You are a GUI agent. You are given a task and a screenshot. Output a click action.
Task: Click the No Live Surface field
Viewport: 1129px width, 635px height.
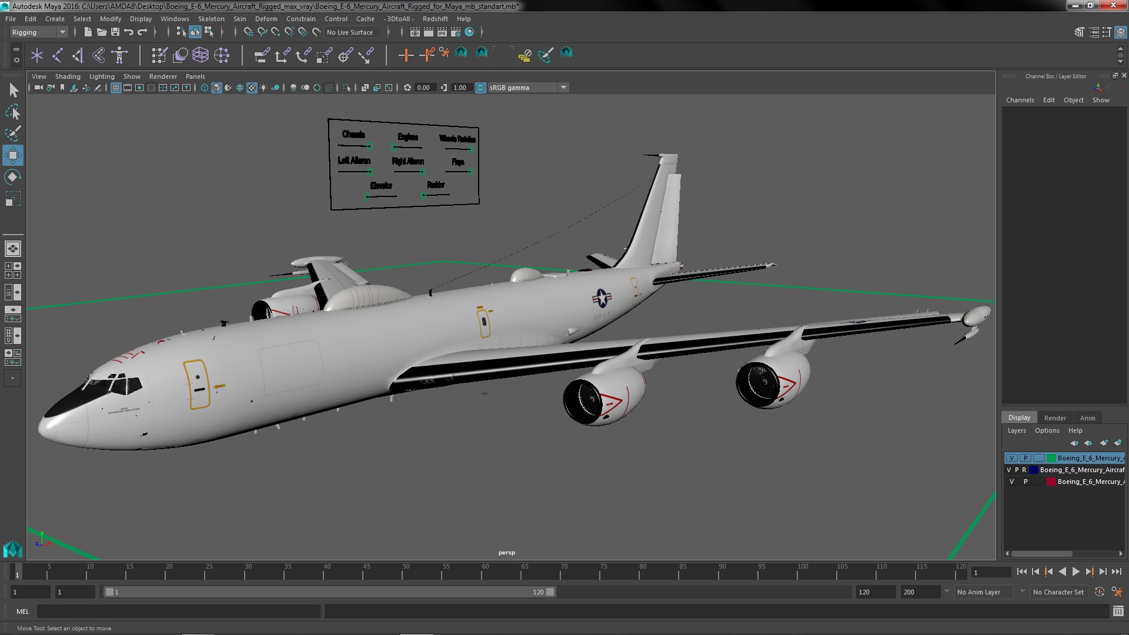point(352,32)
